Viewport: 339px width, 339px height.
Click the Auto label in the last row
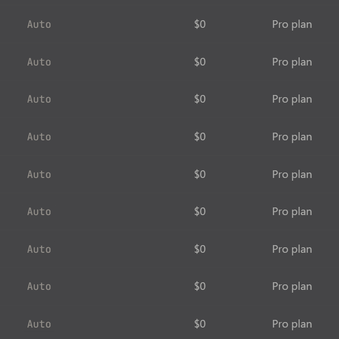point(39,324)
